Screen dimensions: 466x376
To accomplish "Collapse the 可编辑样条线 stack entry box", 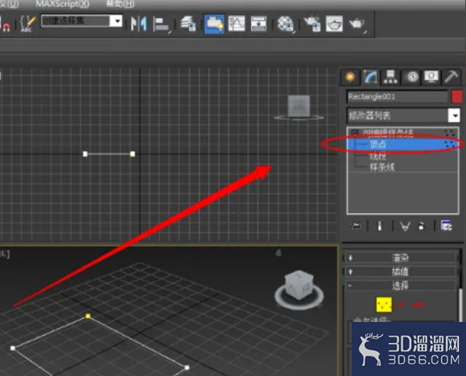I will click(355, 132).
